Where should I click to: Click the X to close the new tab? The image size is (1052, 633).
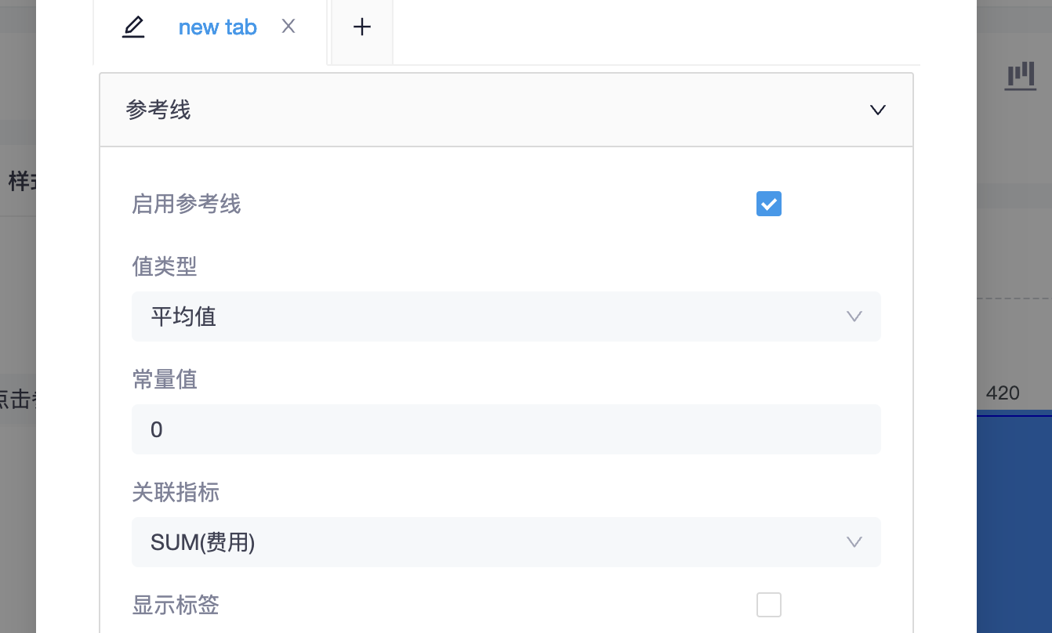coord(288,27)
